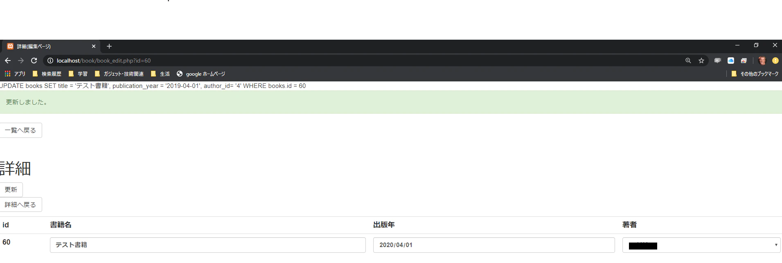Click the 一覧へ戻る button
This screenshot has height=263, width=782.
coord(20,130)
